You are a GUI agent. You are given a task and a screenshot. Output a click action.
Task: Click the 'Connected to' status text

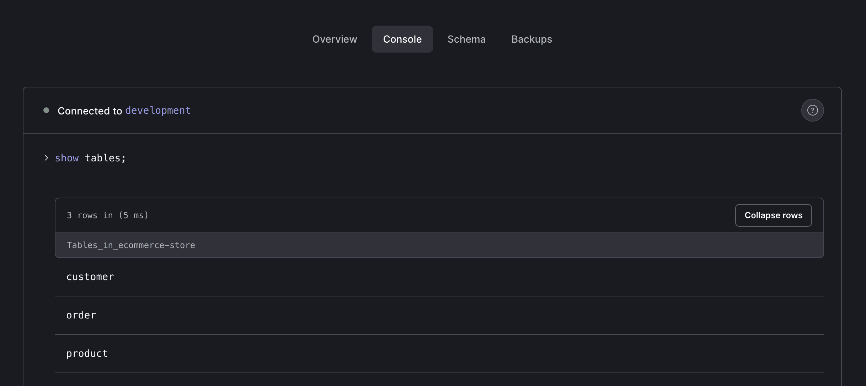(90, 111)
